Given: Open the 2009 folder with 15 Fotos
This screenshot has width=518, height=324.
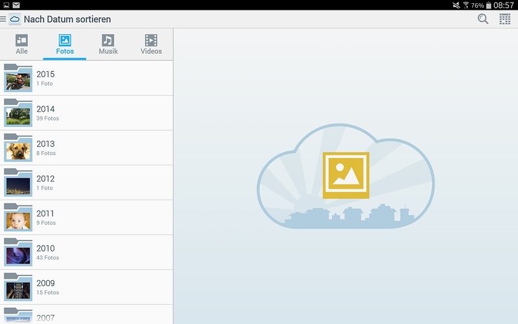Looking at the screenshot, I should point(87,287).
